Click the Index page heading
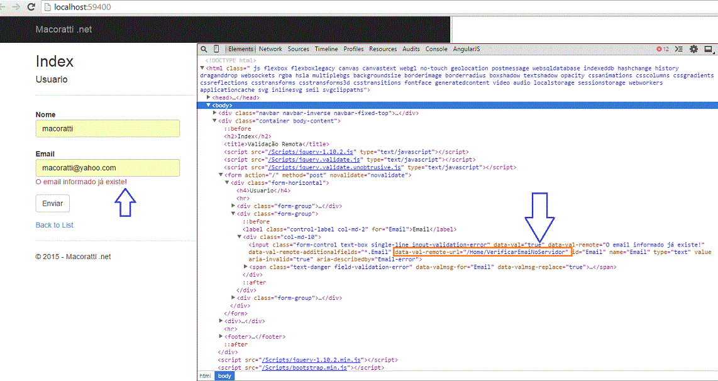Screen dimensions: 718x381 tap(55, 62)
